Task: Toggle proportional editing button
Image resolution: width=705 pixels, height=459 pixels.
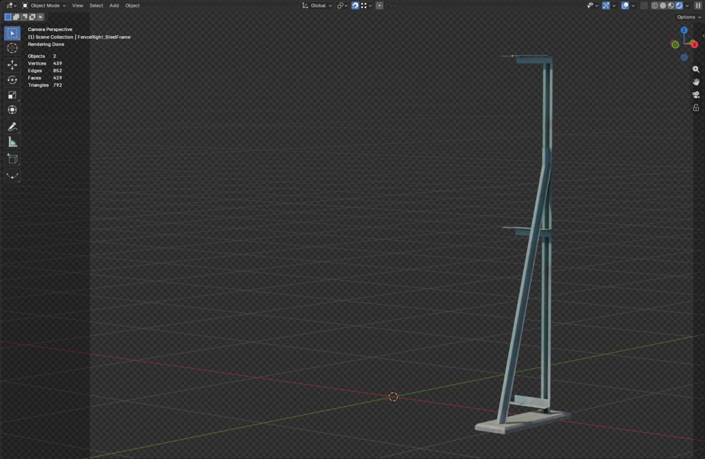Action: pyautogui.click(x=379, y=6)
